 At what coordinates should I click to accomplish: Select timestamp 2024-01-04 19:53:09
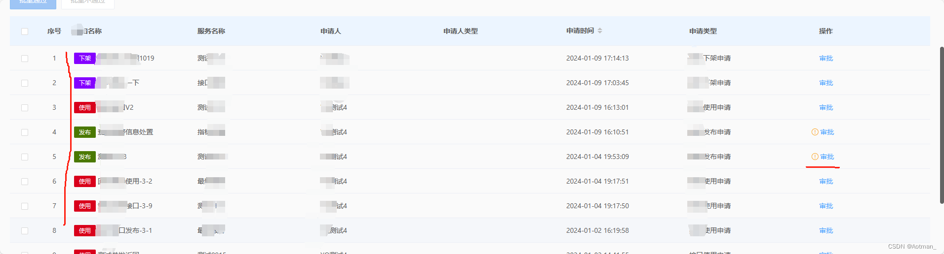coord(597,157)
